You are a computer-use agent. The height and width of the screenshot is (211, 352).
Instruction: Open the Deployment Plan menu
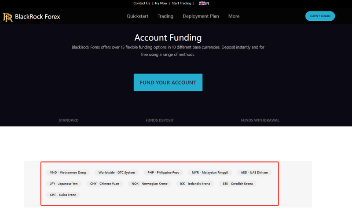pos(201,16)
